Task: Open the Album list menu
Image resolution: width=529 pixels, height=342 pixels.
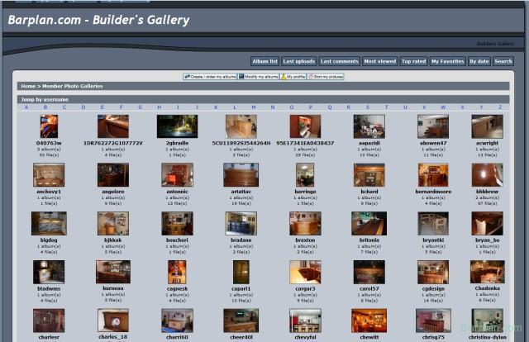Action: point(264,61)
